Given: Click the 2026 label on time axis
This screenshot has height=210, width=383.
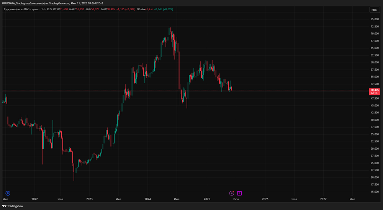Looking at the screenshot, I should (x=265, y=199).
